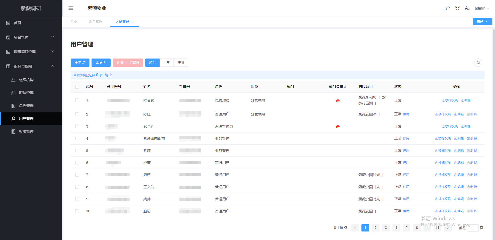
Task: Toggle the select-all header checkbox
Action: pos(77,87)
